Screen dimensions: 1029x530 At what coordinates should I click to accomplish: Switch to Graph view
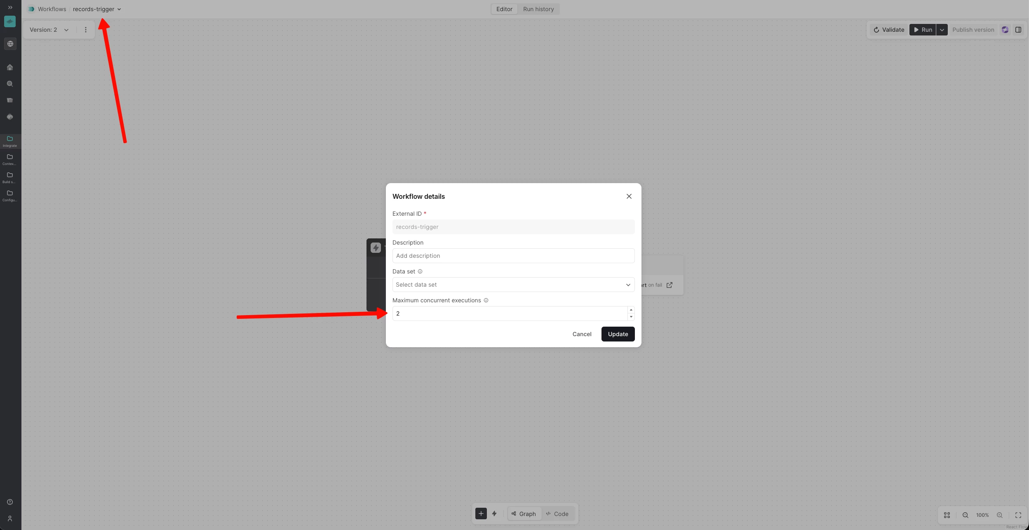tap(524, 514)
